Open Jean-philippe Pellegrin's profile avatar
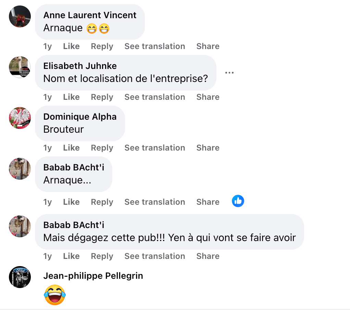The width and height of the screenshot is (350, 310). pos(20,277)
